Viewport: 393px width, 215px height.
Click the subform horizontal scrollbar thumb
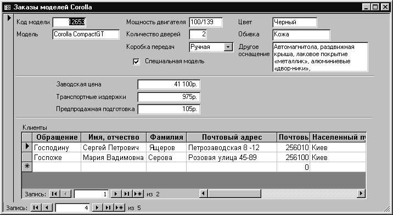[234, 194]
